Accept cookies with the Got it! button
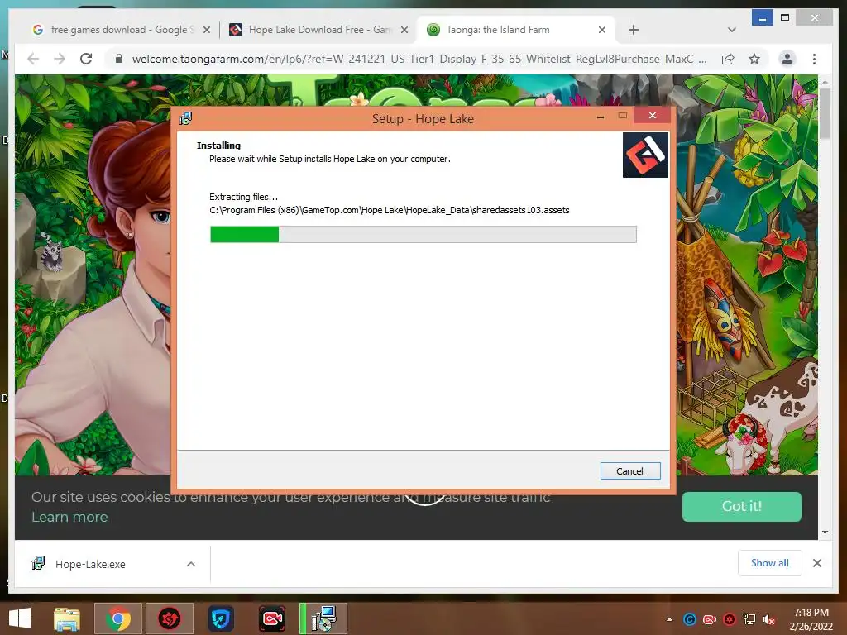The width and height of the screenshot is (847, 635). pyautogui.click(x=742, y=507)
